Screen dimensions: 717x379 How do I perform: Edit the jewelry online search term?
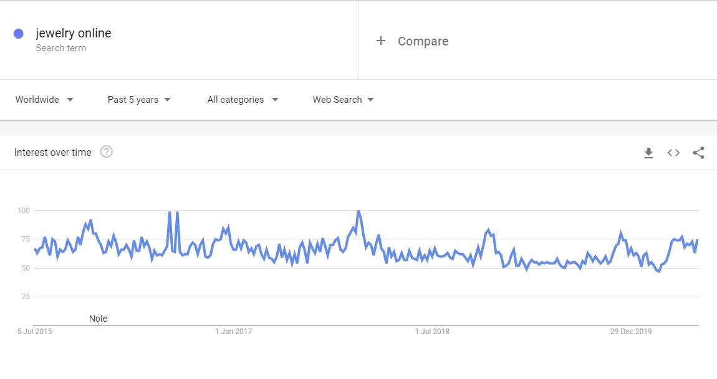(x=74, y=33)
